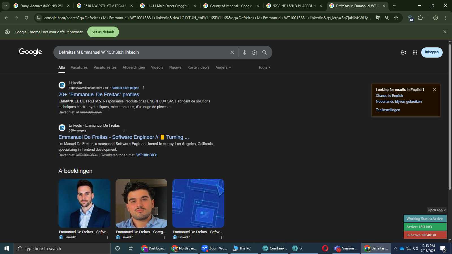Click the Inloggen button
Screen dimensions: 452x254
click(432, 52)
